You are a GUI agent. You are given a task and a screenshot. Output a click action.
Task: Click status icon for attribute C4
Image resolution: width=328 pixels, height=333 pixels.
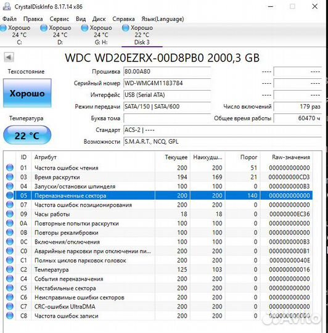click(10, 279)
